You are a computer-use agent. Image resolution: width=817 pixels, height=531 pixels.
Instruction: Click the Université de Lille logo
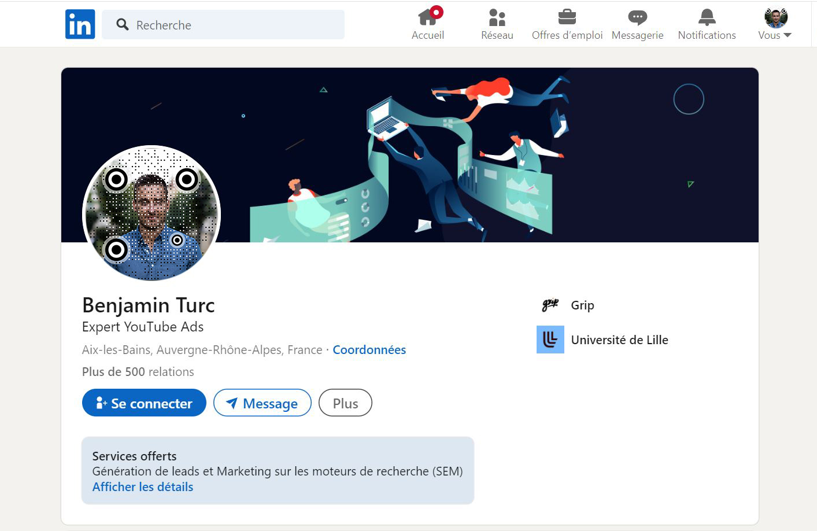pos(550,340)
